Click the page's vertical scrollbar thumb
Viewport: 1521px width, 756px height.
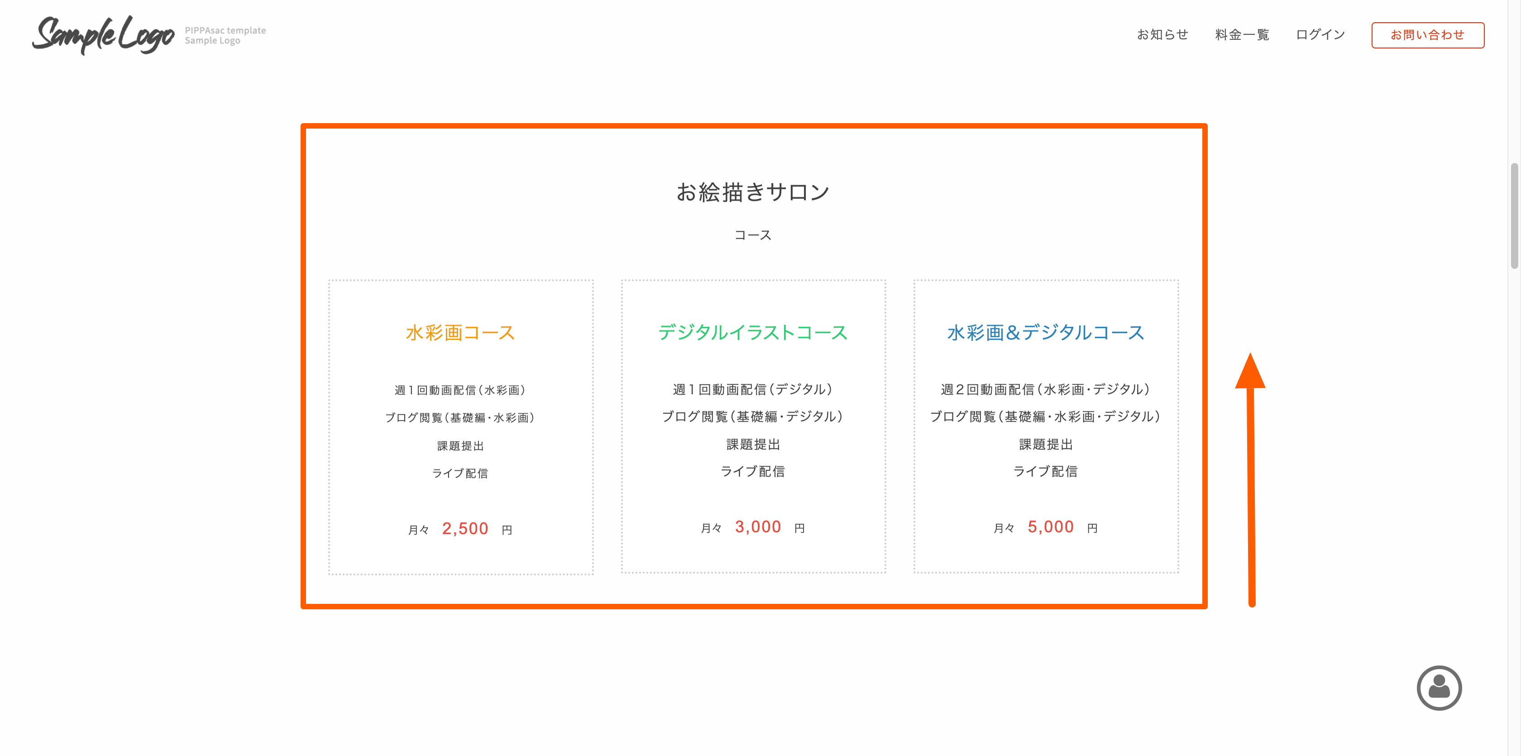(1514, 215)
